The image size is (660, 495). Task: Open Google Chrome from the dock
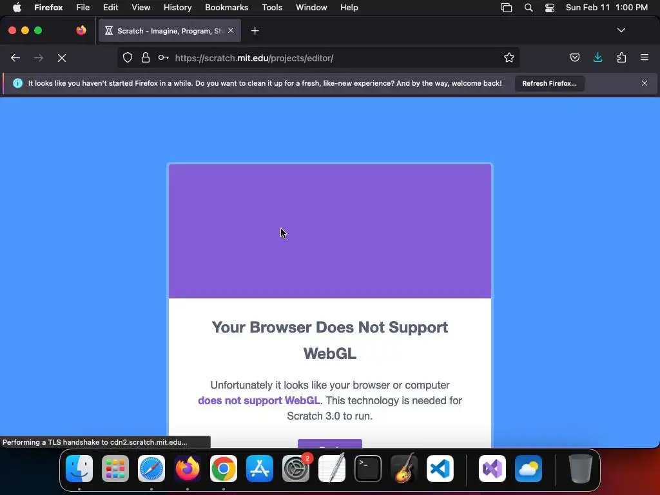pyautogui.click(x=224, y=469)
